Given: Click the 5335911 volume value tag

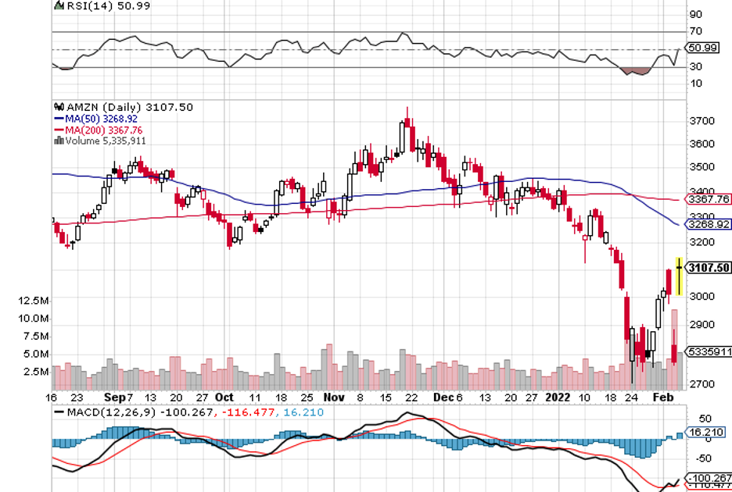Looking at the screenshot, I should tap(707, 351).
